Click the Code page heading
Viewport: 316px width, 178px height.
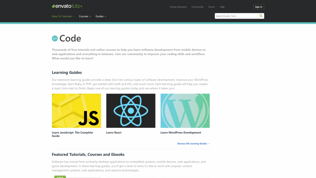pyautogui.click(x=70, y=38)
